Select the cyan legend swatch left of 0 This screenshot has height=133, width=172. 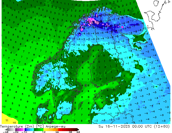click(33, 129)
